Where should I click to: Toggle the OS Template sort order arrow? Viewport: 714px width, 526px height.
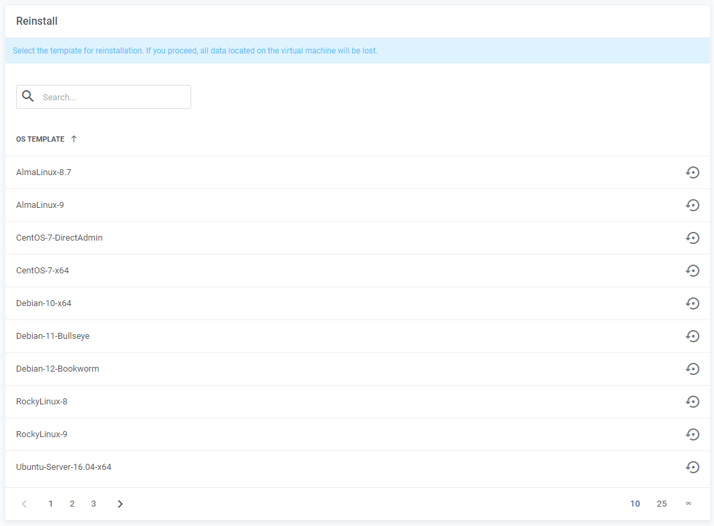click(x=74, y=138)
